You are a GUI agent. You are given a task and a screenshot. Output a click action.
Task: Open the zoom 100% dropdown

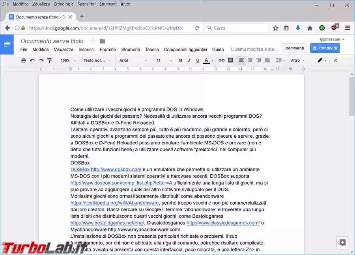[x=68, y=61]
